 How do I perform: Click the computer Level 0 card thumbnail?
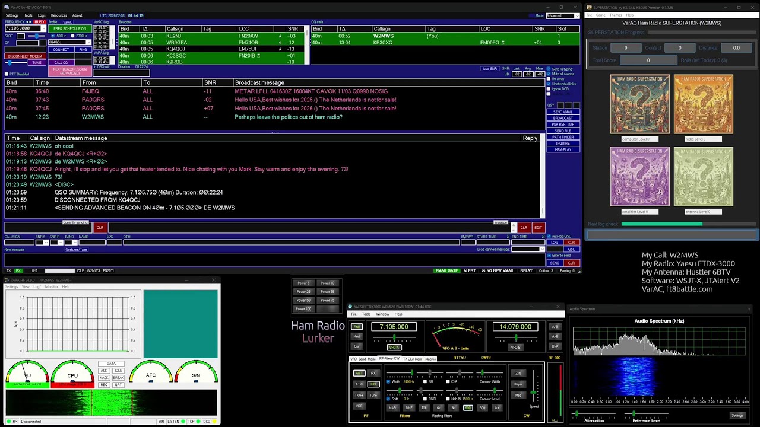[x=639, y=104]
